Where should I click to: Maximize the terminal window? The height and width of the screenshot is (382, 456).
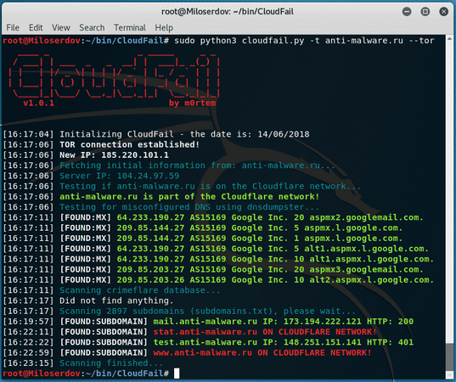(425, 12)
